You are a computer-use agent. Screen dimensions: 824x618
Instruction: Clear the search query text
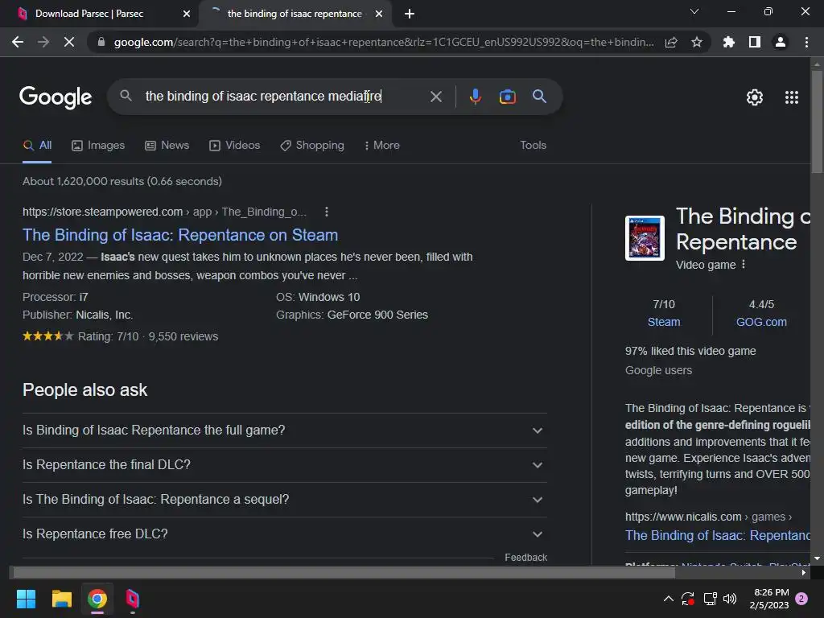point(435,97)
